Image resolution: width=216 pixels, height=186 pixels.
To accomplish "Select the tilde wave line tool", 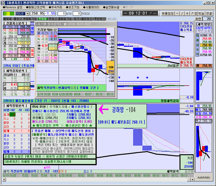I will click(177, 13).
